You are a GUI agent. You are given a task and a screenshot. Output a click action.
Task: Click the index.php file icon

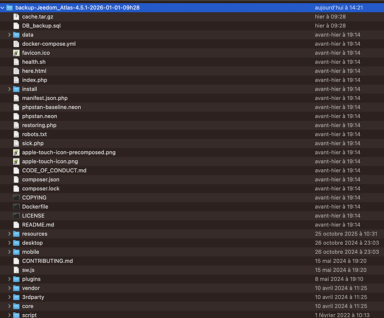(x=16, y=80)
